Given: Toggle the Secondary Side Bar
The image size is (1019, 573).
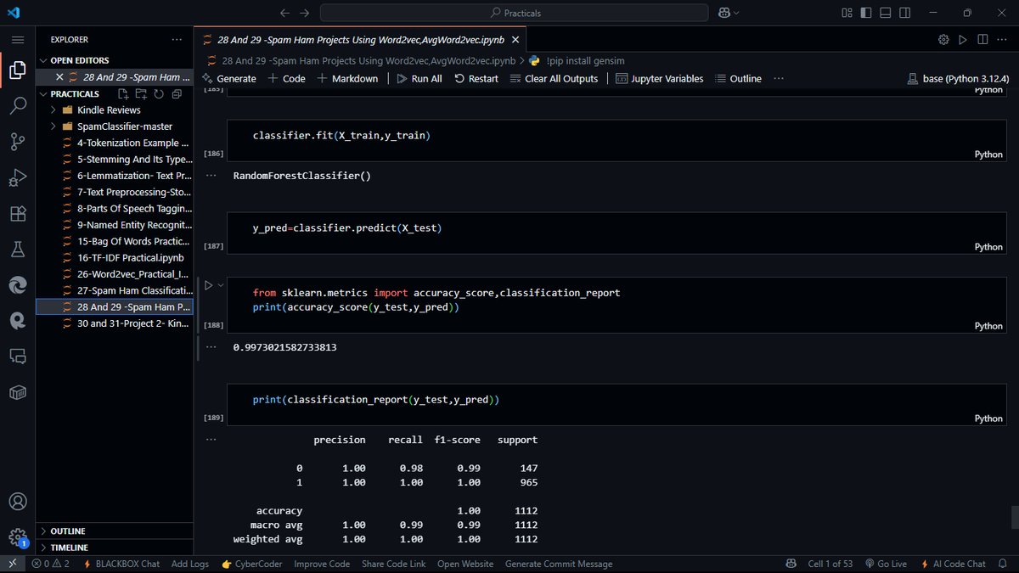Looking at the screenshot, I should [905, 13].
